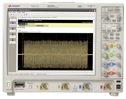Click the Result Details heading
126x99 pixels.
tap(22, 28)
